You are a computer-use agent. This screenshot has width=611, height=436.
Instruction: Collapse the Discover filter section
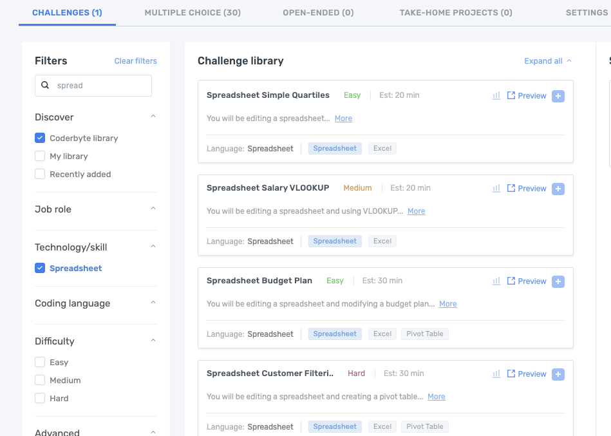(x=153, y=117)
